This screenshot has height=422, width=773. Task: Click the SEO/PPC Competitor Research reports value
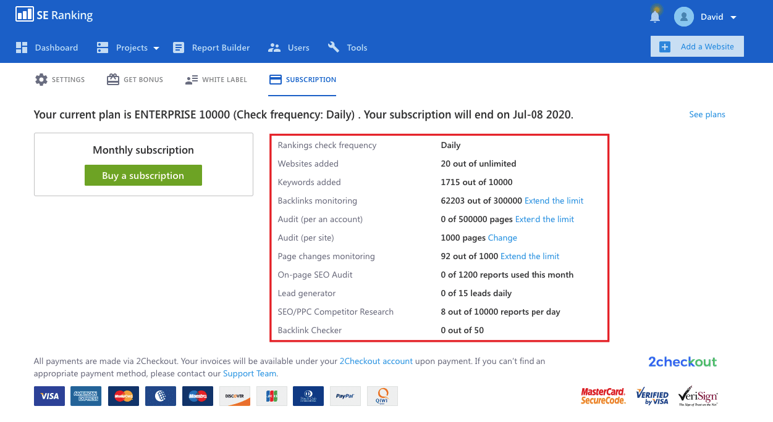point(501,312)
